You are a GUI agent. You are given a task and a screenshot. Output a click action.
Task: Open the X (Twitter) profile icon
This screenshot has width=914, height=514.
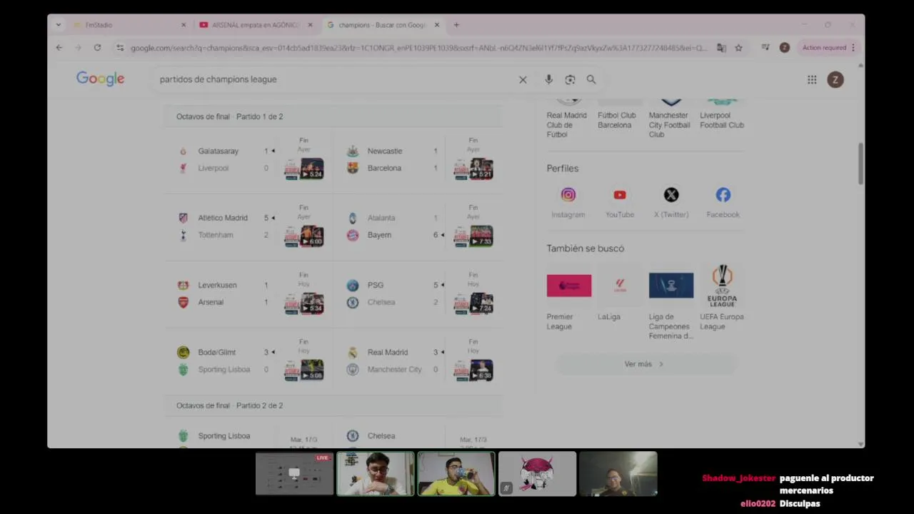671,195
